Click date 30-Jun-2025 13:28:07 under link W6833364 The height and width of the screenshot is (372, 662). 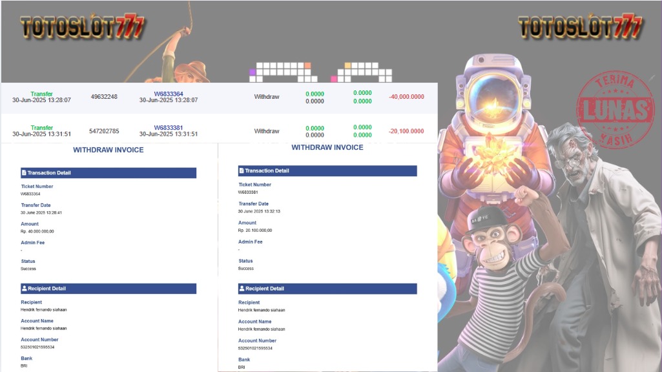(169, 100)
